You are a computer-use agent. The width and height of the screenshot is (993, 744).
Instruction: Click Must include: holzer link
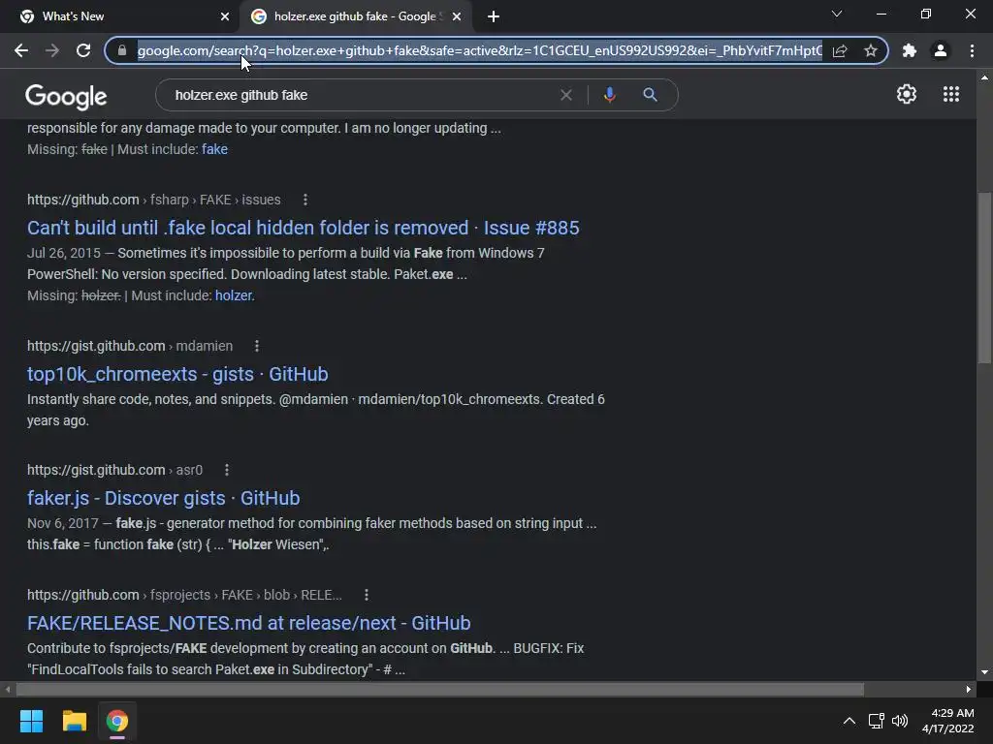[x=235, y=295]
